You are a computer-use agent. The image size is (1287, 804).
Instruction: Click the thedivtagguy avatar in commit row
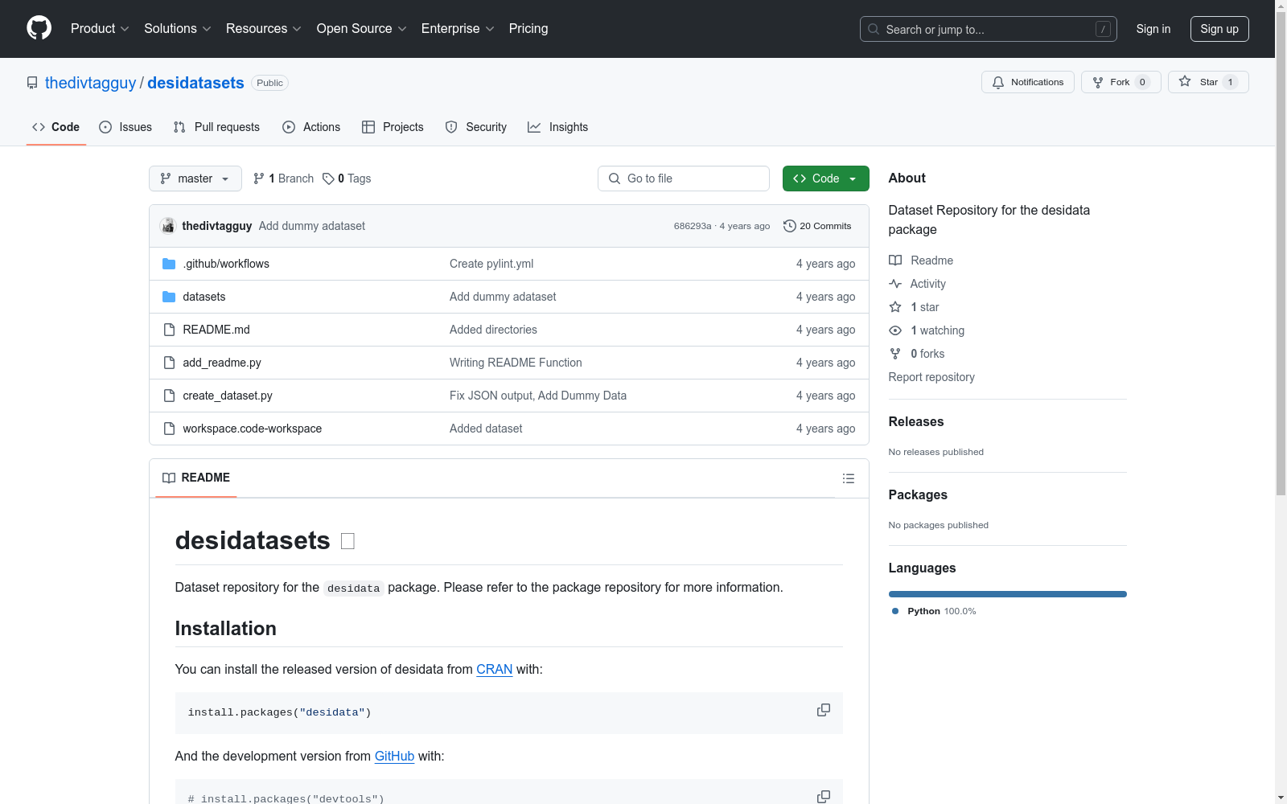[167, 226]
